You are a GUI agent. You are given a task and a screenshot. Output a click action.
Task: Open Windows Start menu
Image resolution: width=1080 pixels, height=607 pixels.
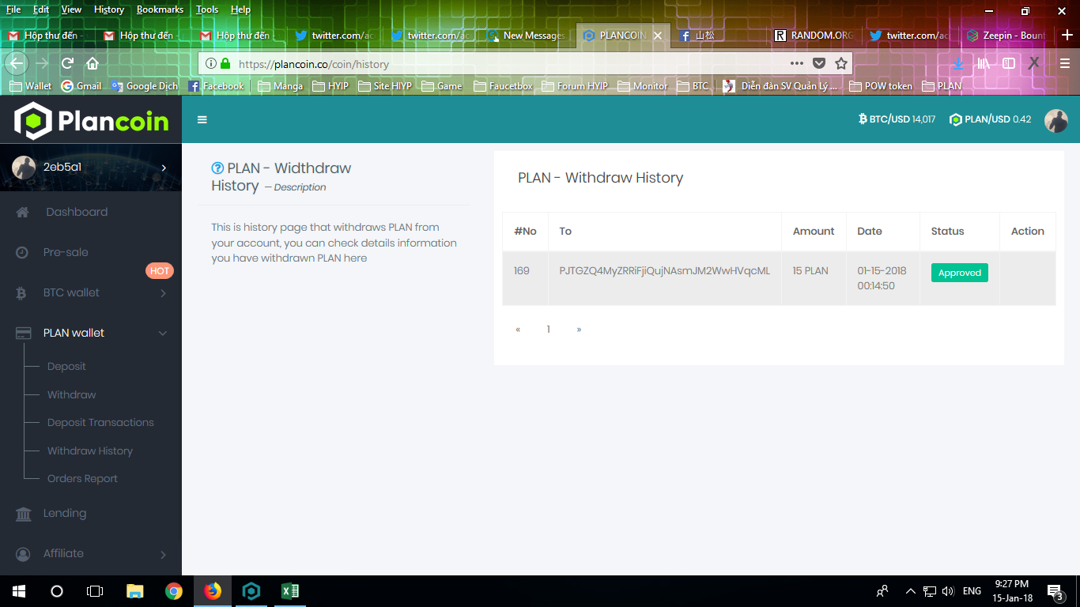point(19,591)
